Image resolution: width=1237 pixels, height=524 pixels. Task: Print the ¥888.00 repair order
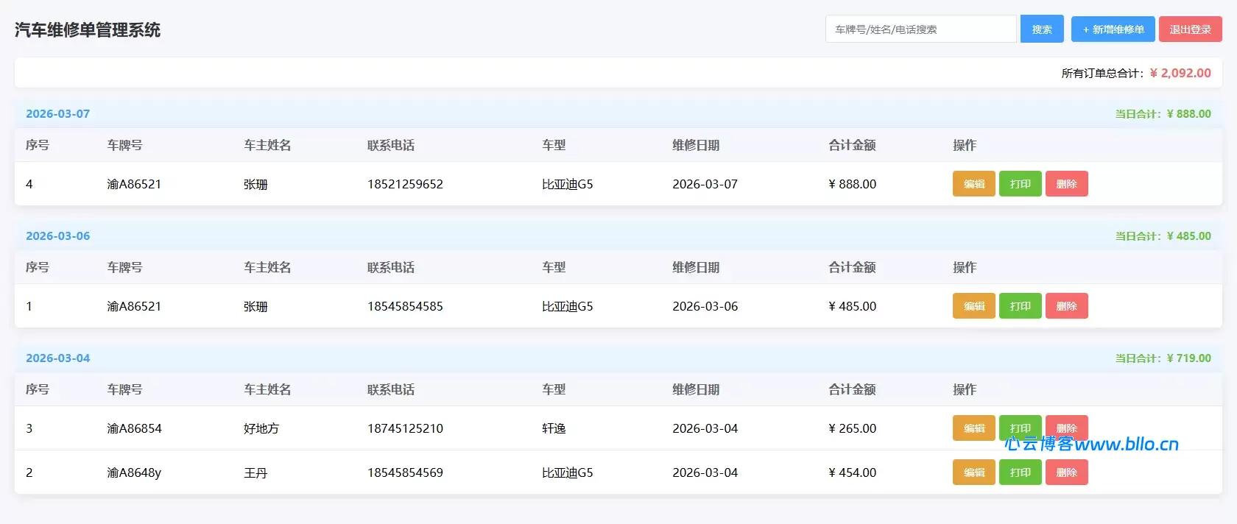tap(1020, 184)
